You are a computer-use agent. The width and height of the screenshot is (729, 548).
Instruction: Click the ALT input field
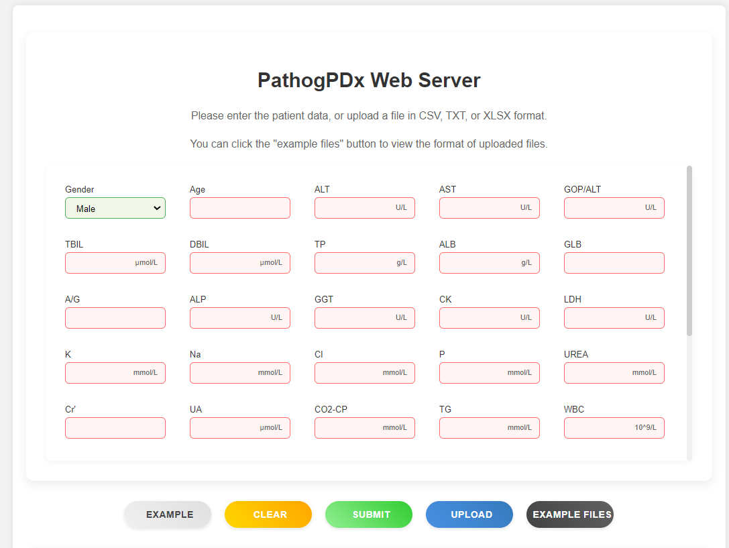364,208
